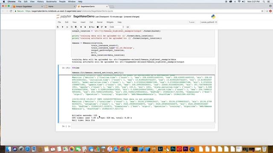
Task: Open Photoshop from the dock
Action: (173, 149)
